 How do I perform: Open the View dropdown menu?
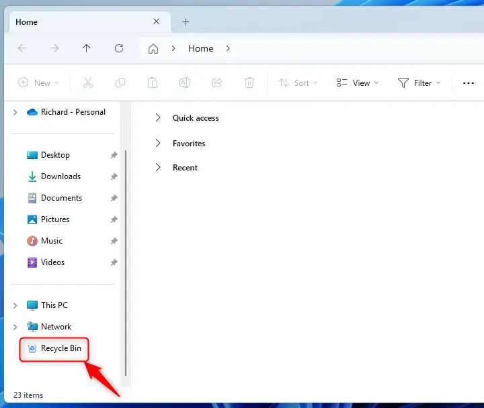coord(358,83)
